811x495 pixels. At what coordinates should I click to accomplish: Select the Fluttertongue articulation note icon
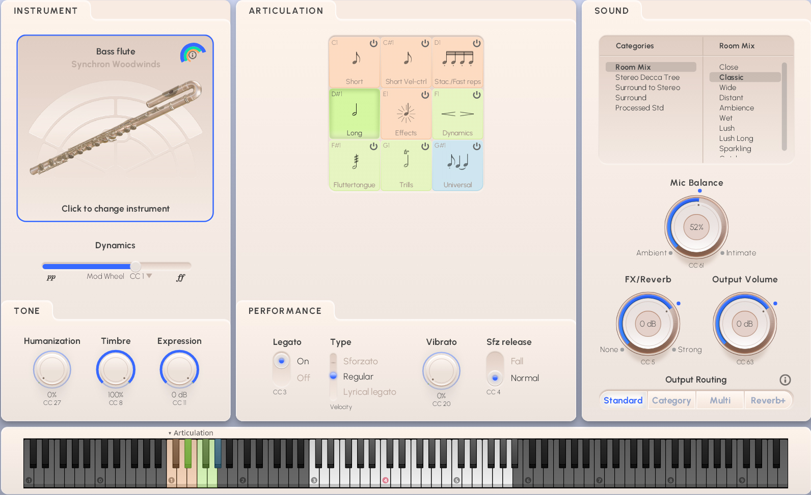pos(355,162)
